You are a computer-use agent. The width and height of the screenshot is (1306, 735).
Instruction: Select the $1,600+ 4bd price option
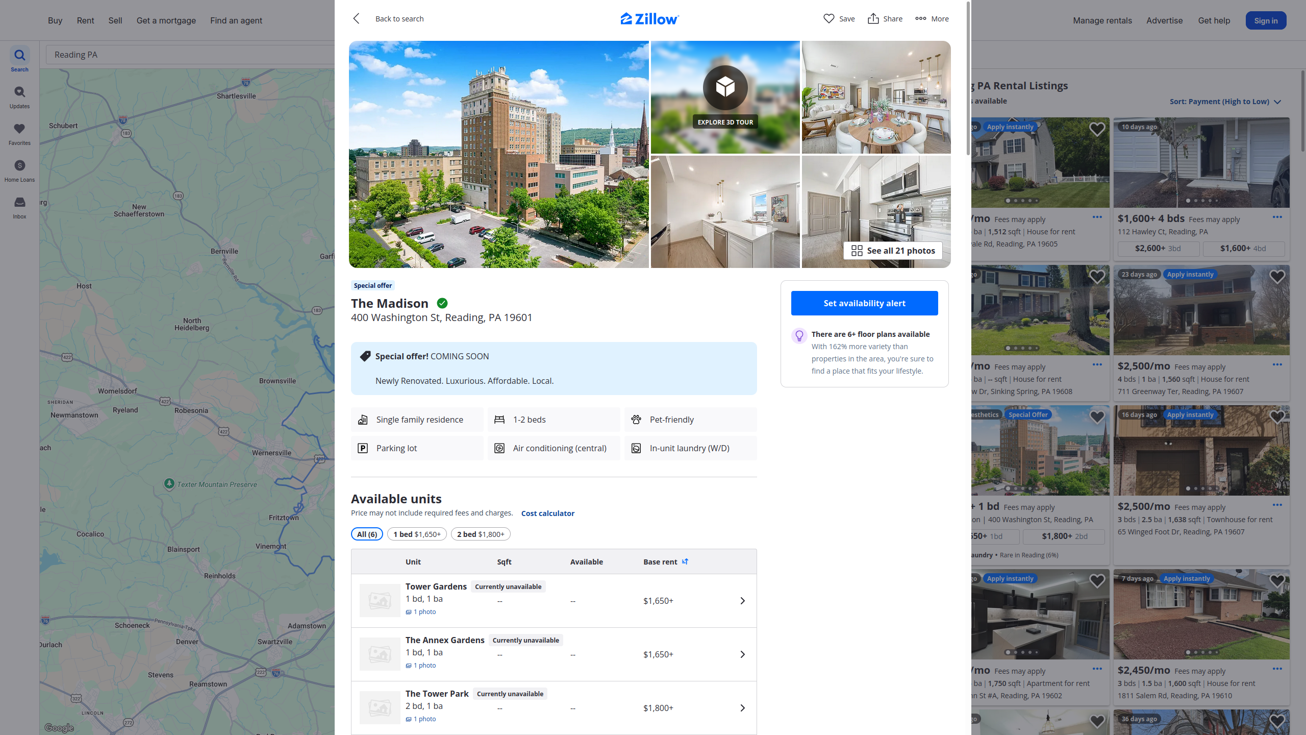pos(1243,249)
